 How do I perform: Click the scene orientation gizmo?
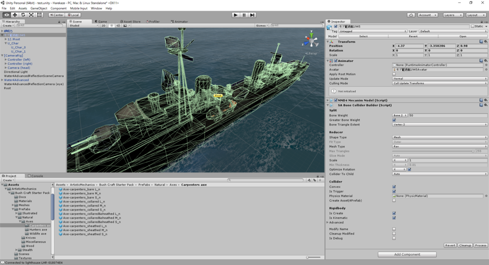[311, 41]
